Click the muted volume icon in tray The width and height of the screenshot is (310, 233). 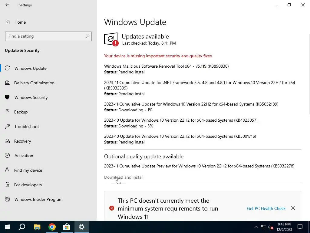pyautogui.click(x=271, y=227)
